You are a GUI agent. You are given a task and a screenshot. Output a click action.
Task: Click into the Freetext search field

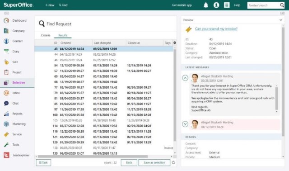tap(264, 5)
